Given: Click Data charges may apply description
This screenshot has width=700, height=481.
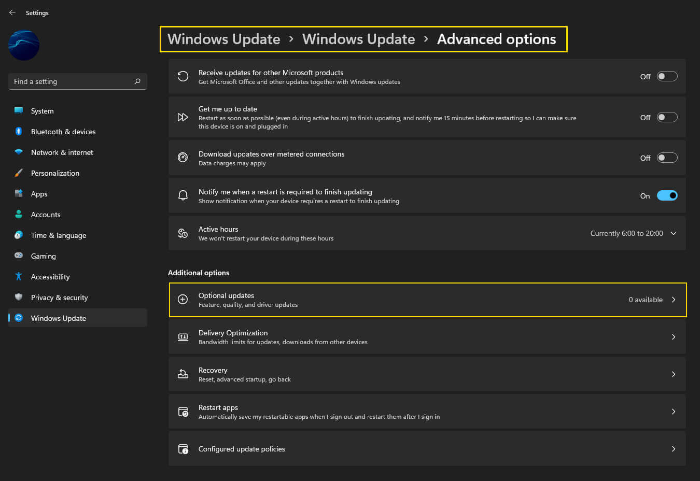Looking at the screenshot, I should pos(232,163).
